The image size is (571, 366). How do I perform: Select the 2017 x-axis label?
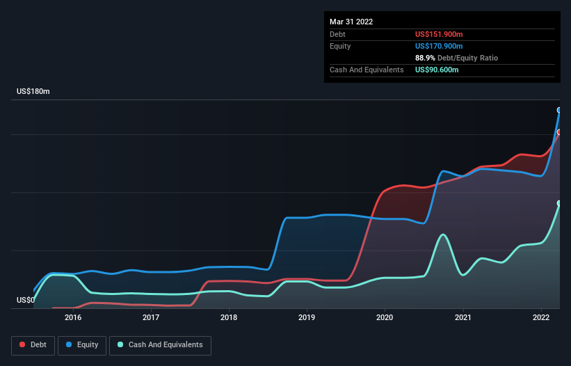tap(151, 317)
